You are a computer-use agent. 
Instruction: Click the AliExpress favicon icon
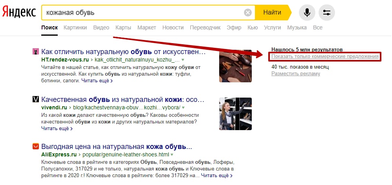pos(36,146)
